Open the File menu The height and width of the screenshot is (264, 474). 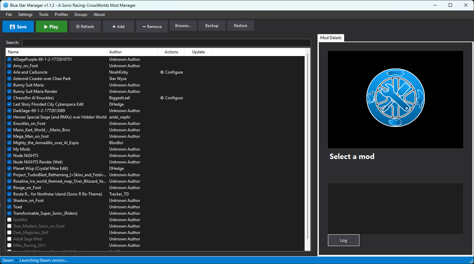[9, 15]
